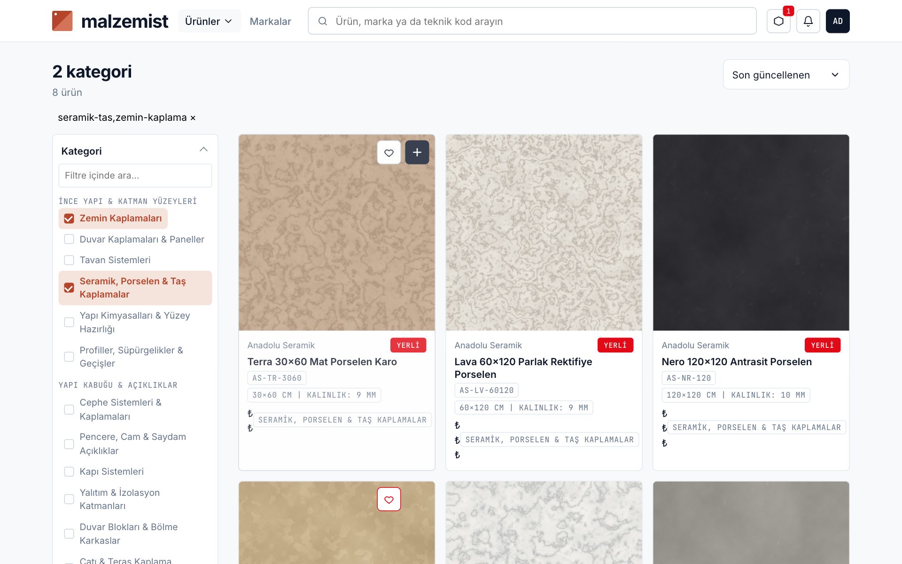Check Tavan Sistemleri filter
The image size is (902, 564).
tap(69, 260)
